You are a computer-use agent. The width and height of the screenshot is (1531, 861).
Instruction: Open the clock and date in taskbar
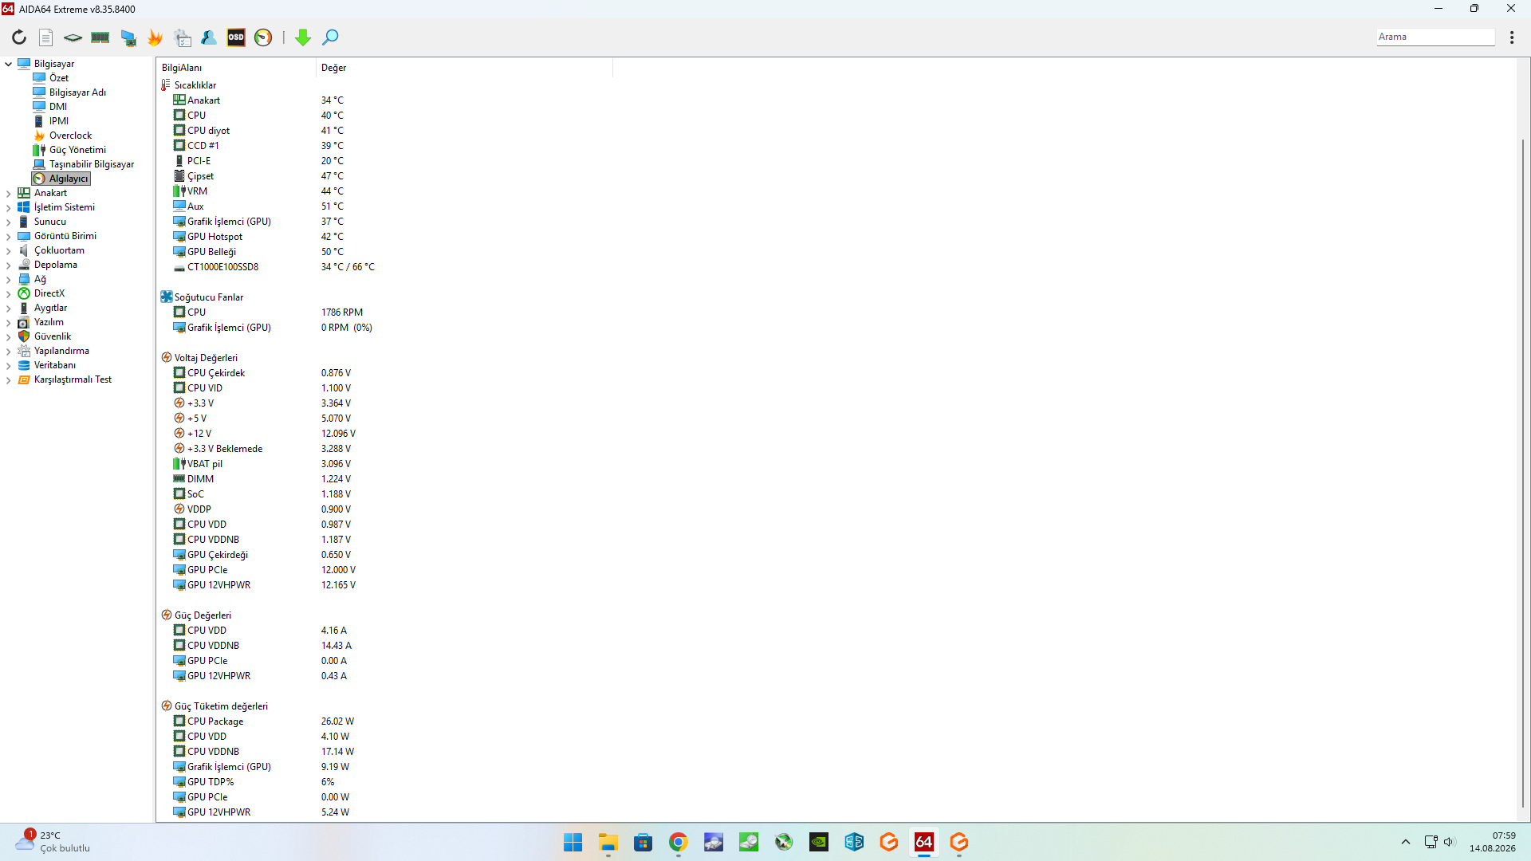1493,842
